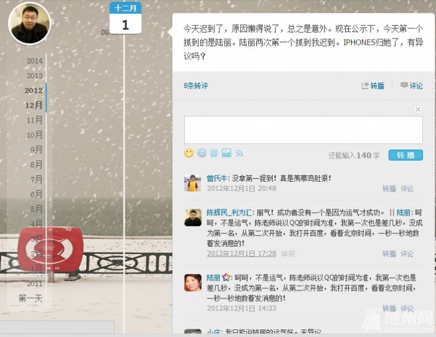Click the 十二月 1 calendar date marker

[125, 18]
